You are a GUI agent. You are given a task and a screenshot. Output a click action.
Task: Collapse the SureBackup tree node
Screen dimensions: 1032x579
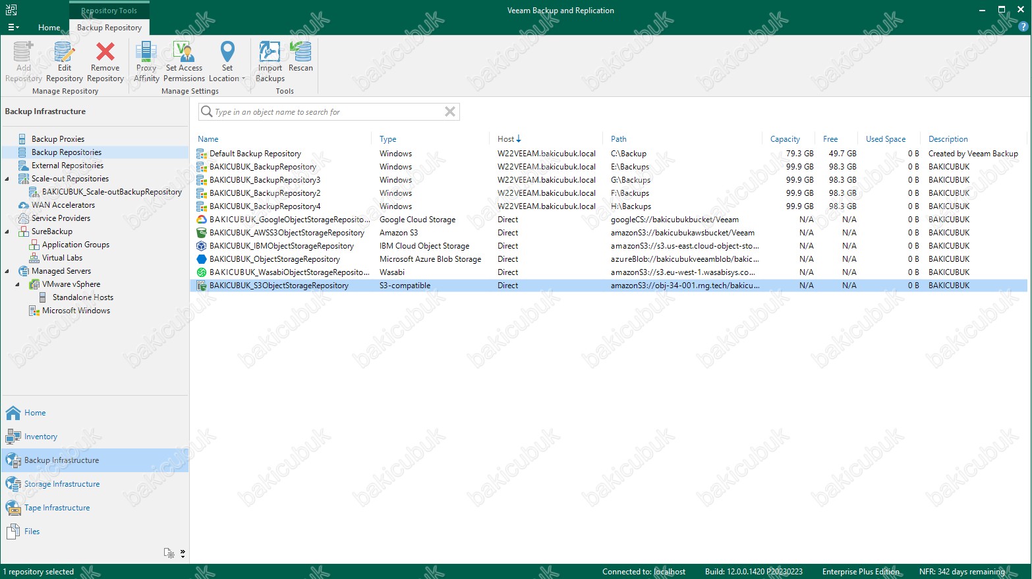click(7, 231)
